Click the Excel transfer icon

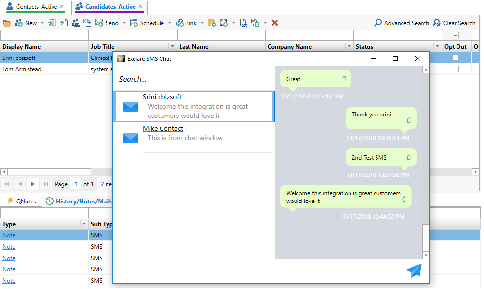click(255, 23)
